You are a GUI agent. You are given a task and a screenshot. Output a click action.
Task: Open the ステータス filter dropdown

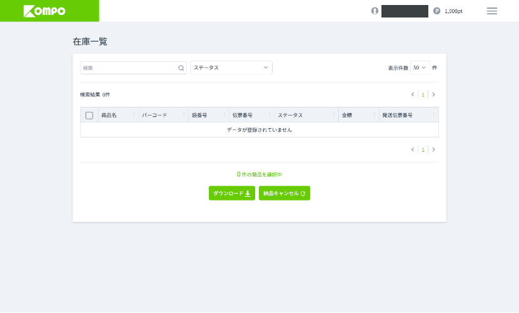point(231,67)
